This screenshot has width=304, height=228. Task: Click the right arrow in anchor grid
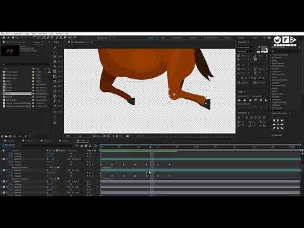(x=281, y=124)
